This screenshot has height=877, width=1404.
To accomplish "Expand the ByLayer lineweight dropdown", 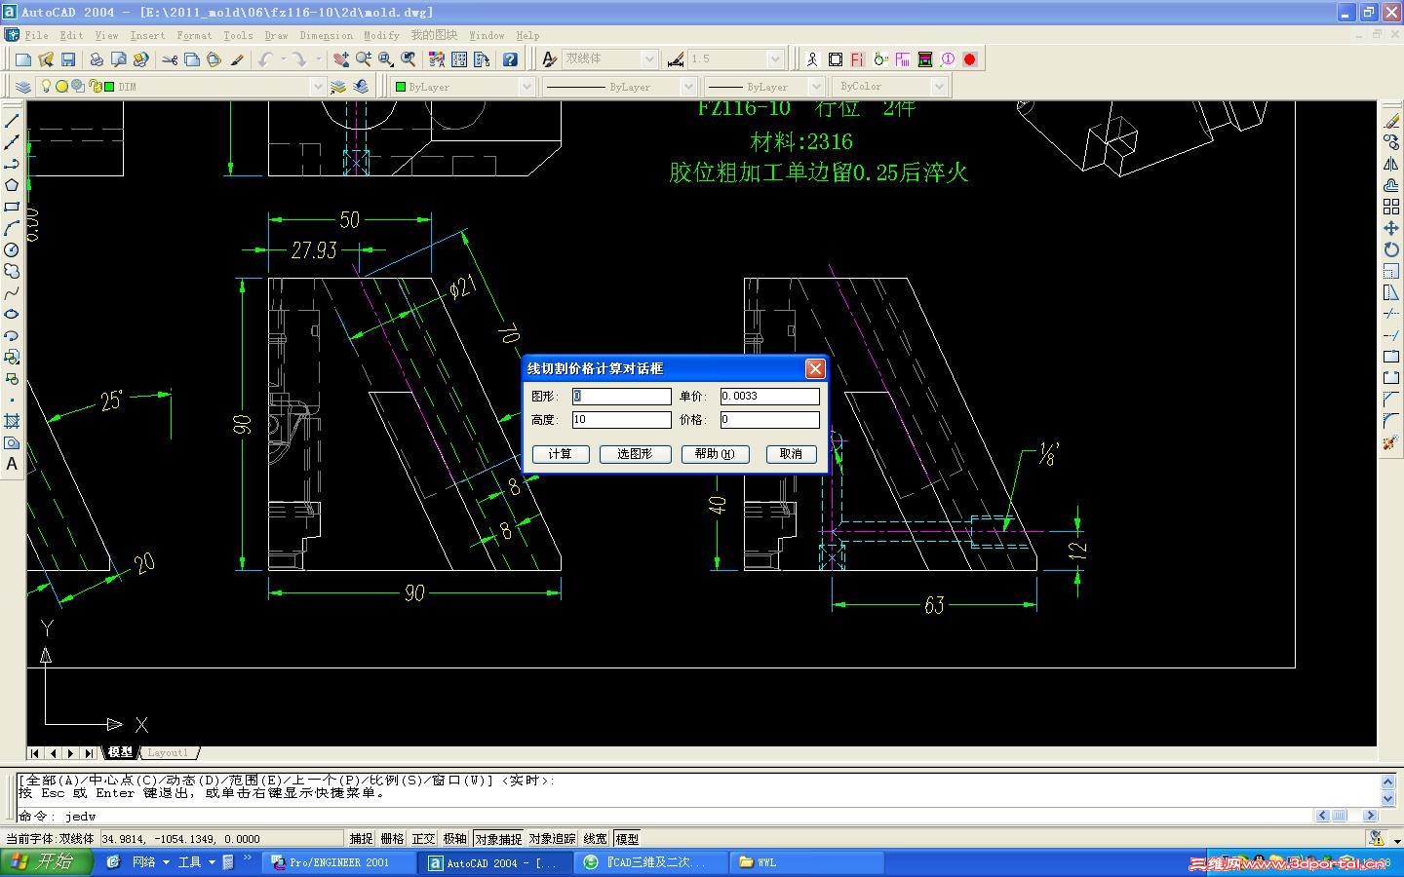I will coord(816,87).
